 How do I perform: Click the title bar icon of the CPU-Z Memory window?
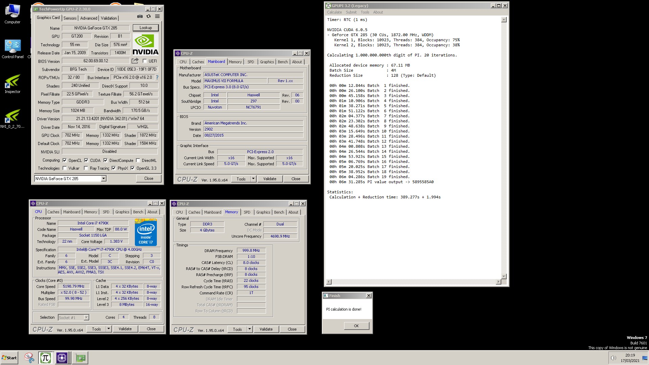click(x=174, y=204)
